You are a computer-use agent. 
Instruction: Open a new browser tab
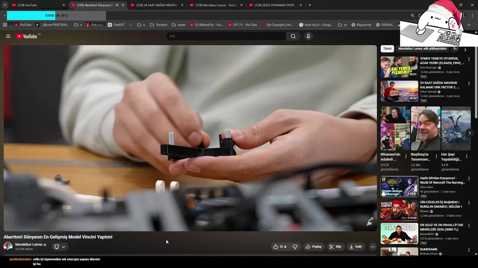[310, 5]
